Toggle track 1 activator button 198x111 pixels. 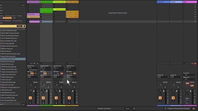tap(30, 98)
